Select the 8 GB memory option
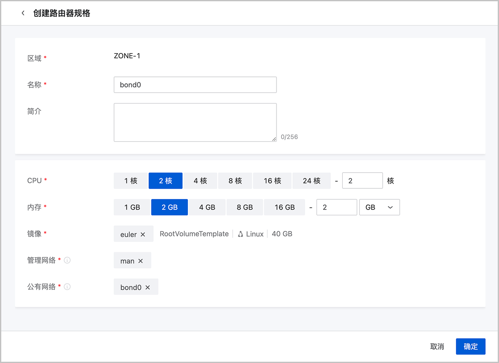The width and height of the screenshot is (499, 363). tap(245, 207)
